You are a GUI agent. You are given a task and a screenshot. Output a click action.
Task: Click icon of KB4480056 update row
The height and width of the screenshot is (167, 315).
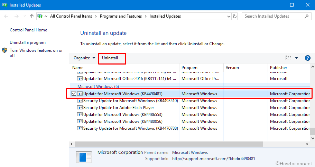coord(80,121)
